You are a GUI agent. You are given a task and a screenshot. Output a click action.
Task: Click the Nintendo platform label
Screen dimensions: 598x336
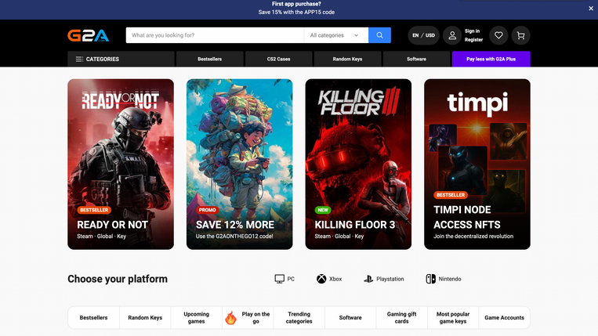tap(450, 279)
